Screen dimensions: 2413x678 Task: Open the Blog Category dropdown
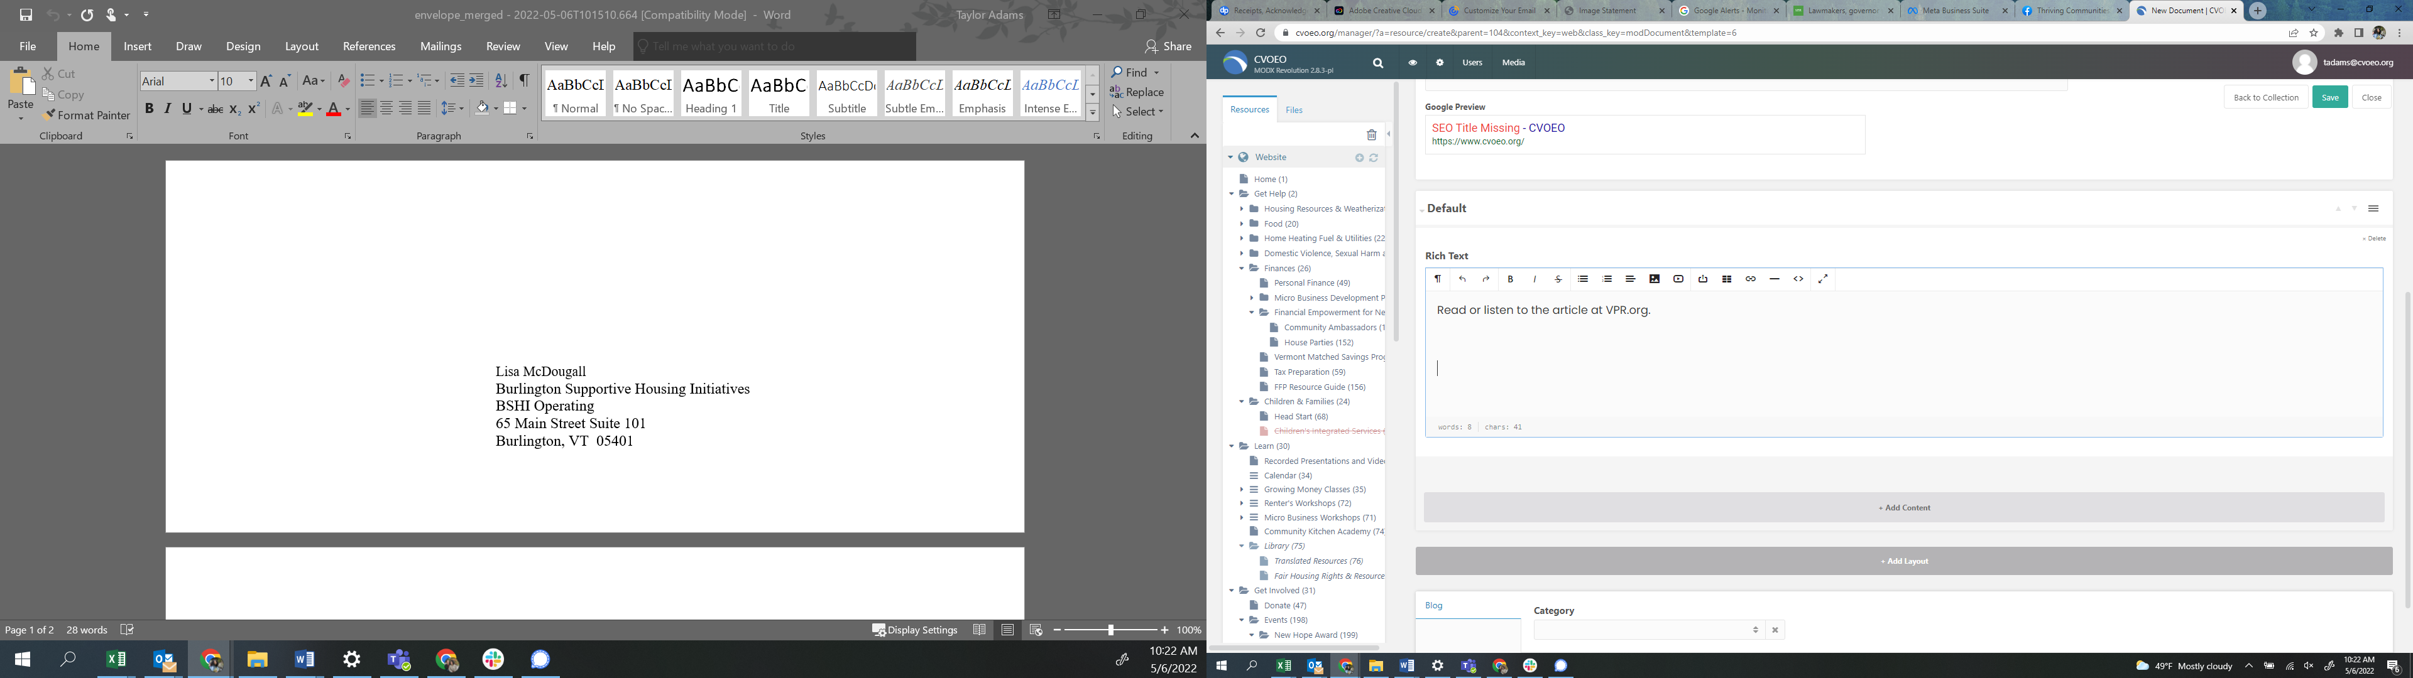click(x=1648, y=630)
